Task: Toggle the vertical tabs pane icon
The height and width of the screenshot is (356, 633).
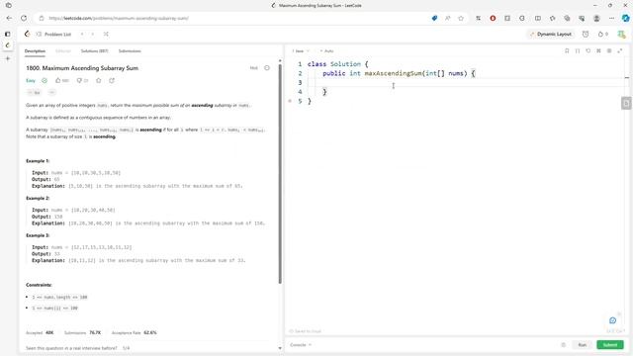Action: pyautogui.click(x=7, y=35)
